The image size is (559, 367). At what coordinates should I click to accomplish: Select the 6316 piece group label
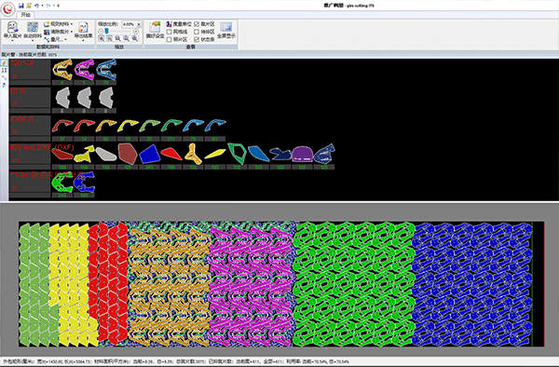point(18,91)
